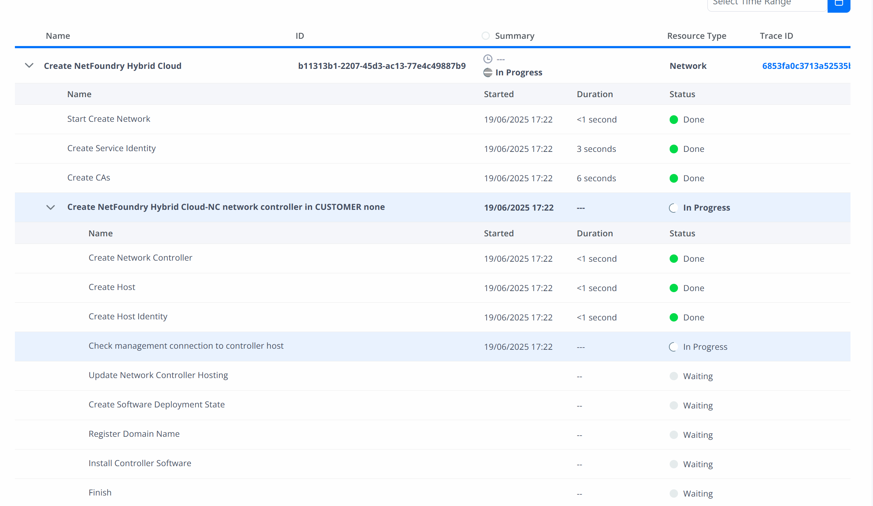Click Waiting indicator for Install Controller Software
This screenshot has width=873, height=506.
coord(674,464)
